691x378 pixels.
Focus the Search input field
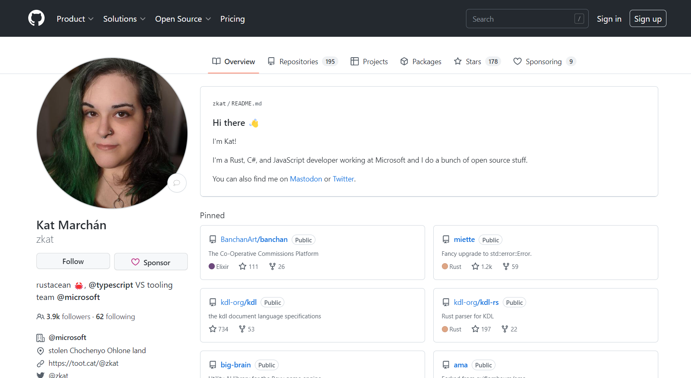pos(527,19)
